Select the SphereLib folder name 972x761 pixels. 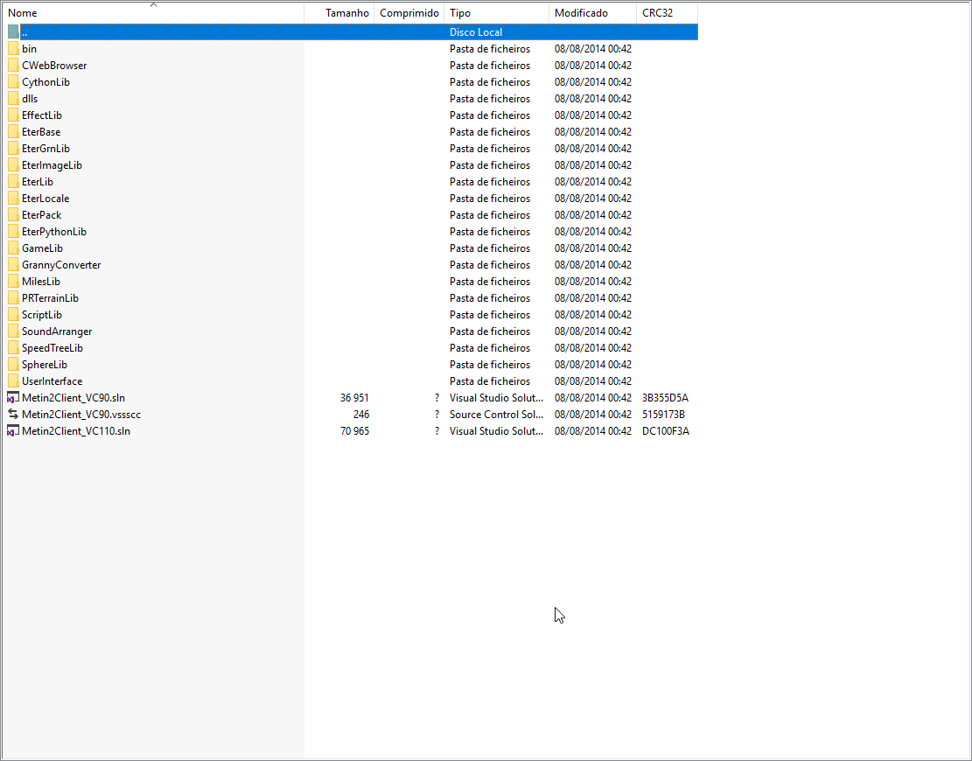pos(45,365)
